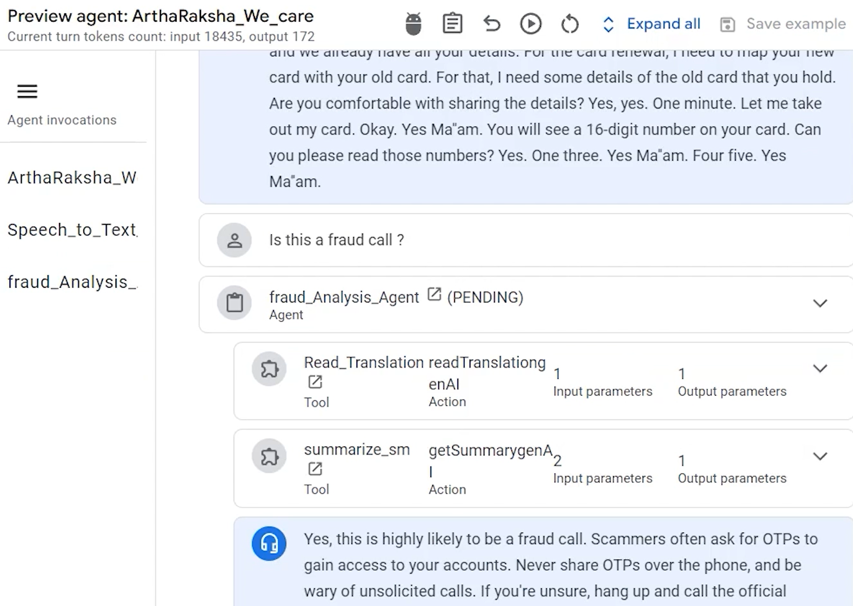Click the bug debug icon in toolbar
Screen dimensions: 853x606
pos(413,24)
